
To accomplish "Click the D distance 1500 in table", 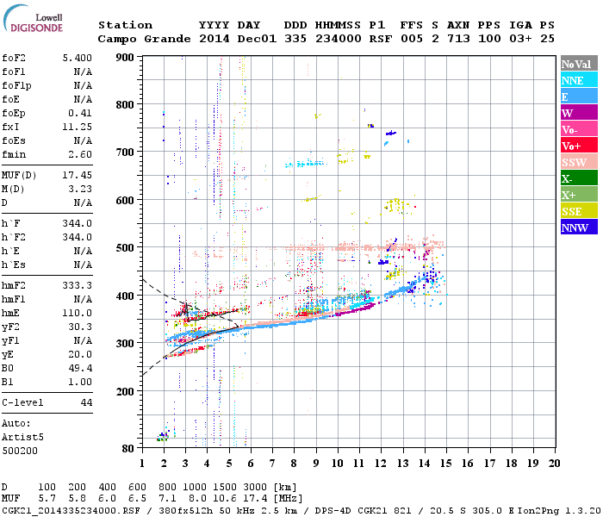I will pos(225,487).
